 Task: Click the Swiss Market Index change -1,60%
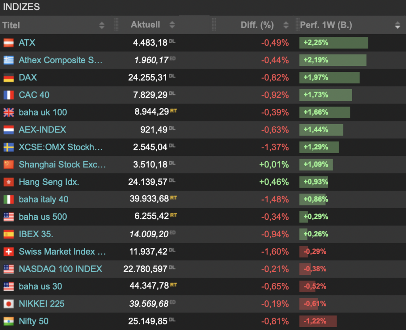275,251
